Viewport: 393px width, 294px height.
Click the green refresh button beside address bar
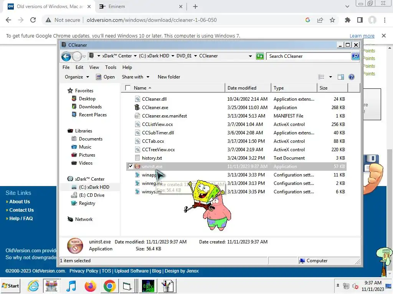pos(260,56)
